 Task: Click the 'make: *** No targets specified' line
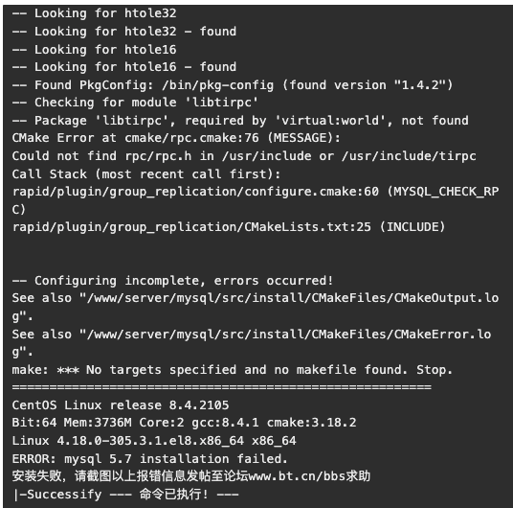pyautogui.click(x=233, y=370)
